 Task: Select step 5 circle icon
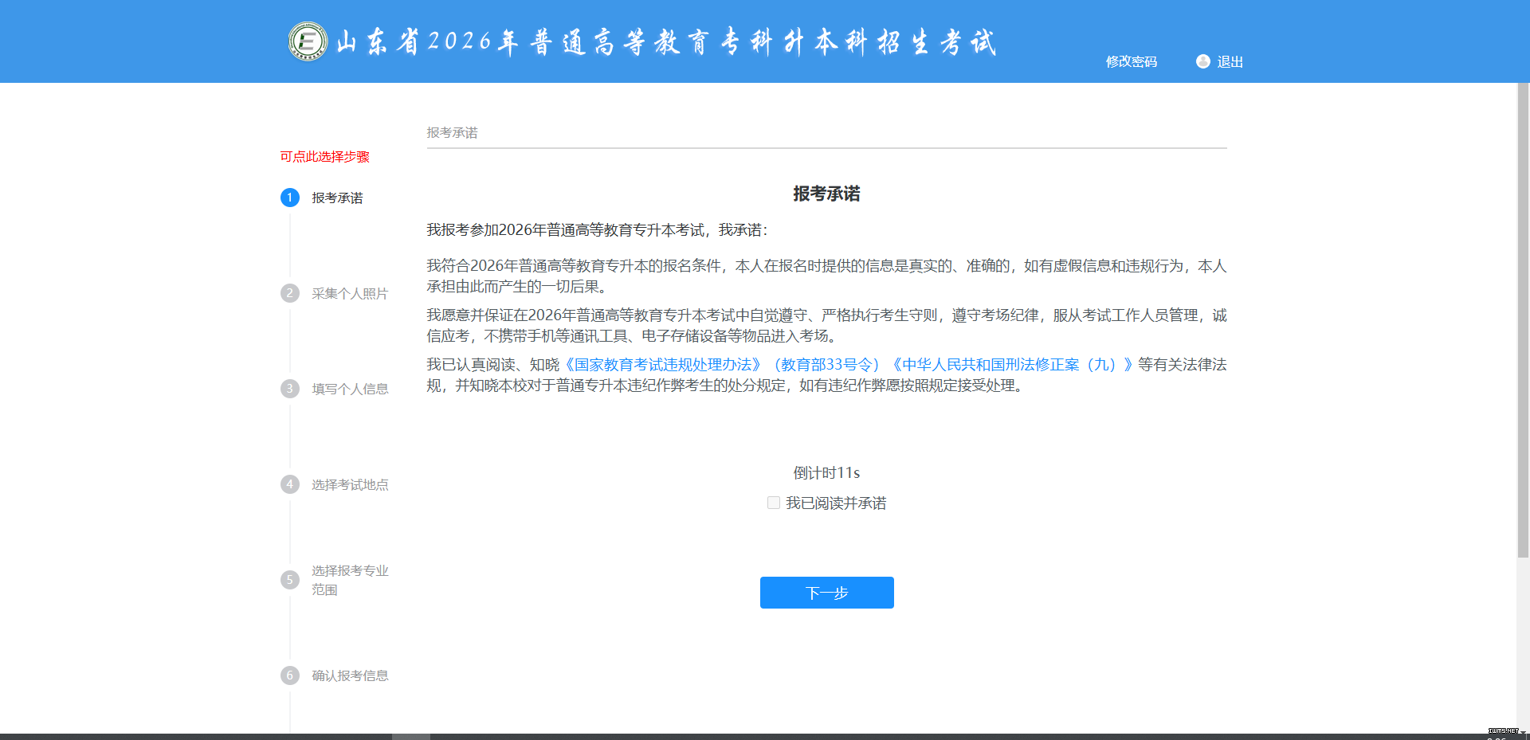pos(289,580)
